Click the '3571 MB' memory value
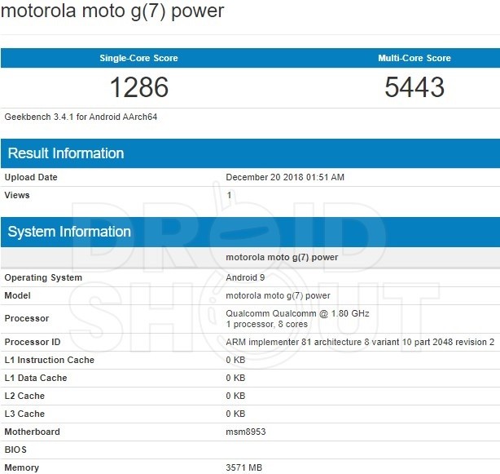The image size is (500, 474). click(244, 467)
